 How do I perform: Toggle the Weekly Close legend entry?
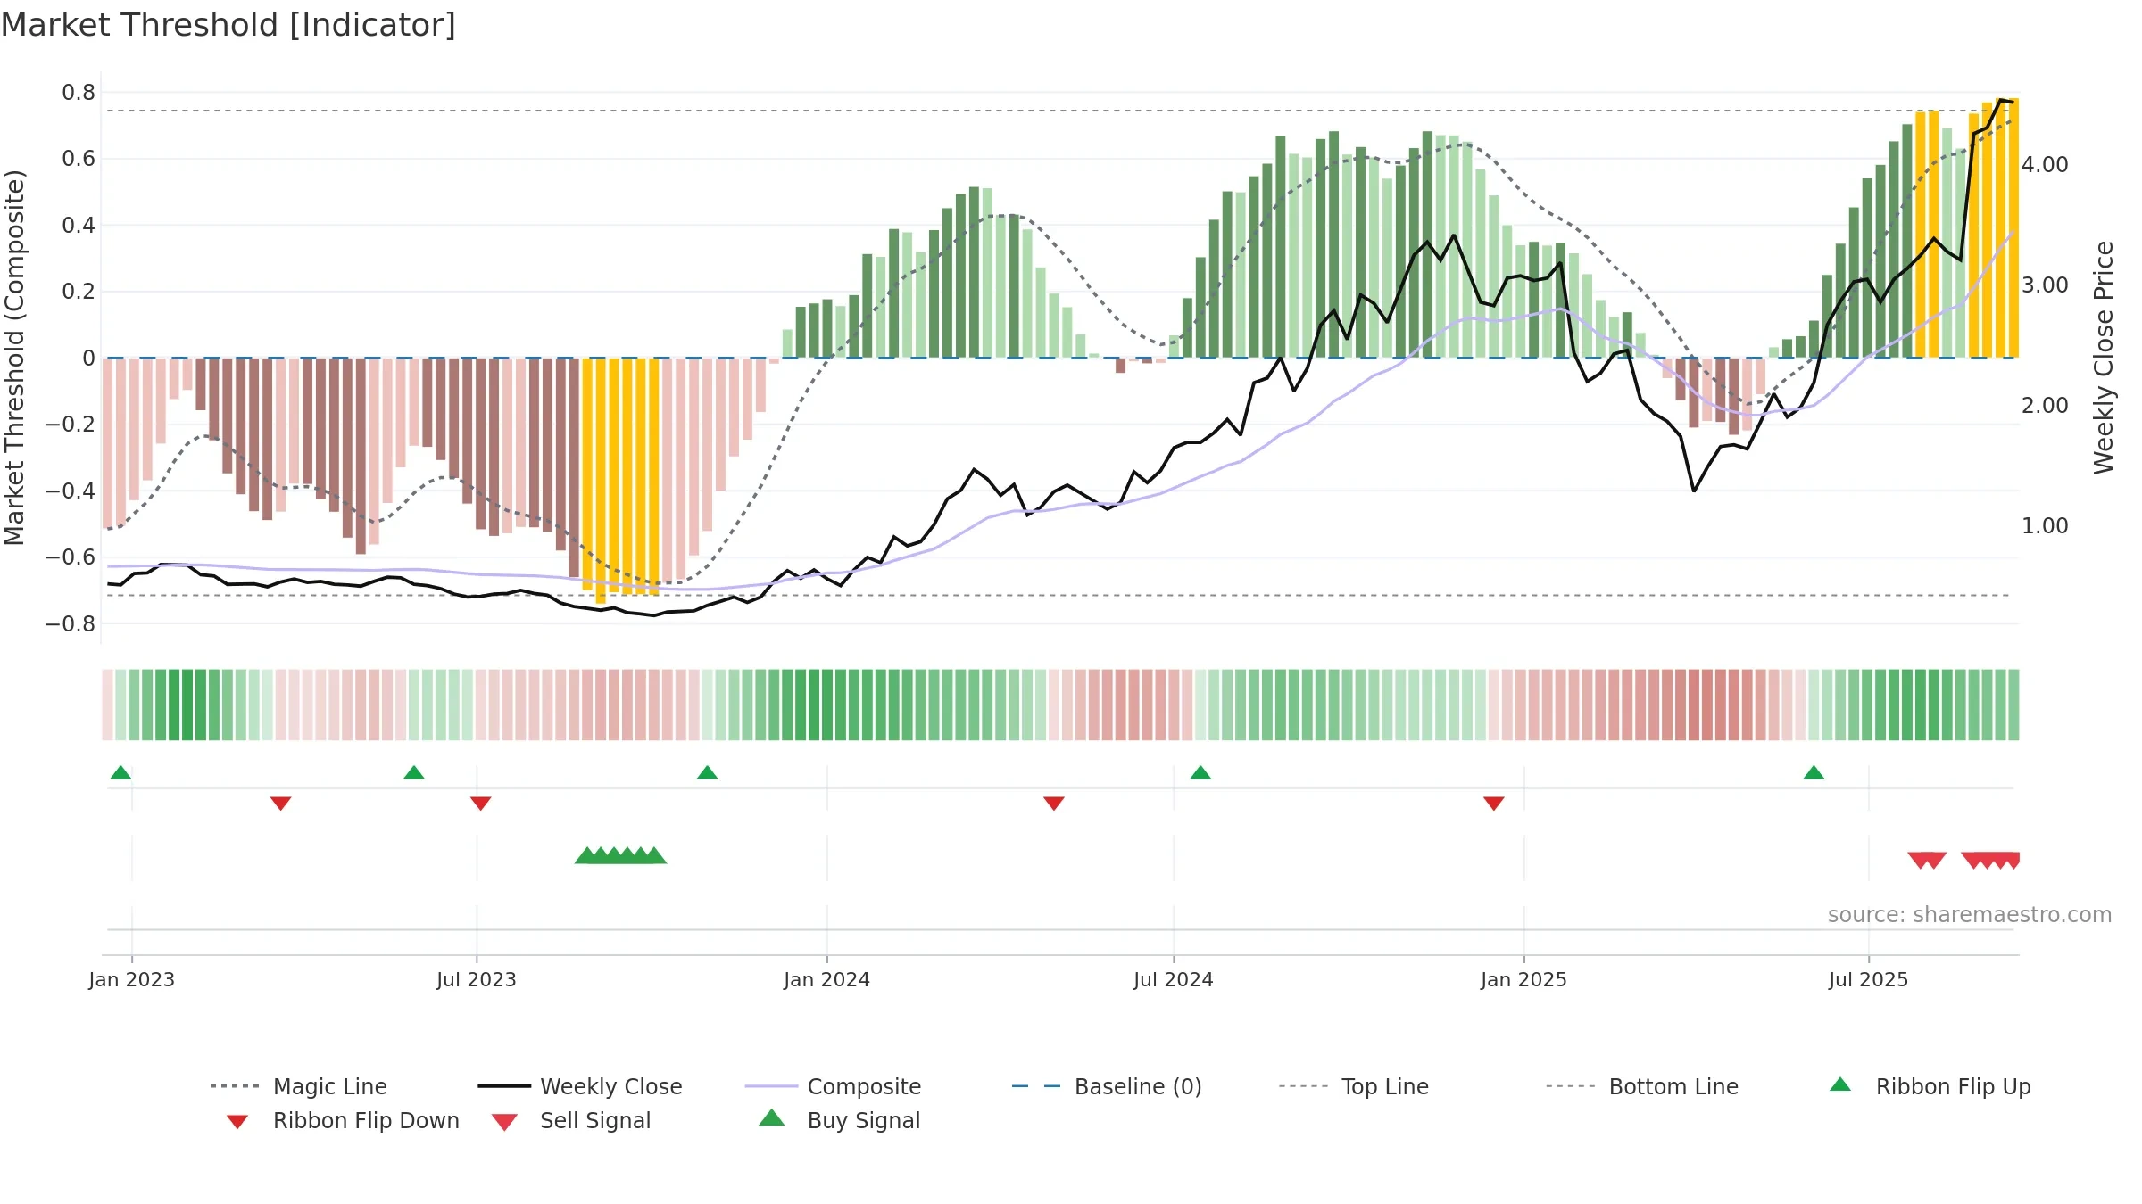click(580, 1086)
